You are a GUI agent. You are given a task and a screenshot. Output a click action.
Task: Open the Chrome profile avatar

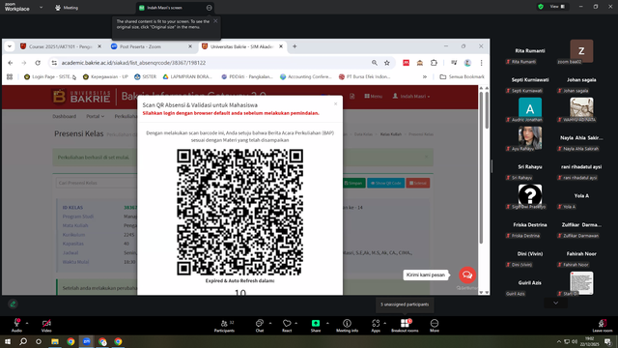[467, 63]
